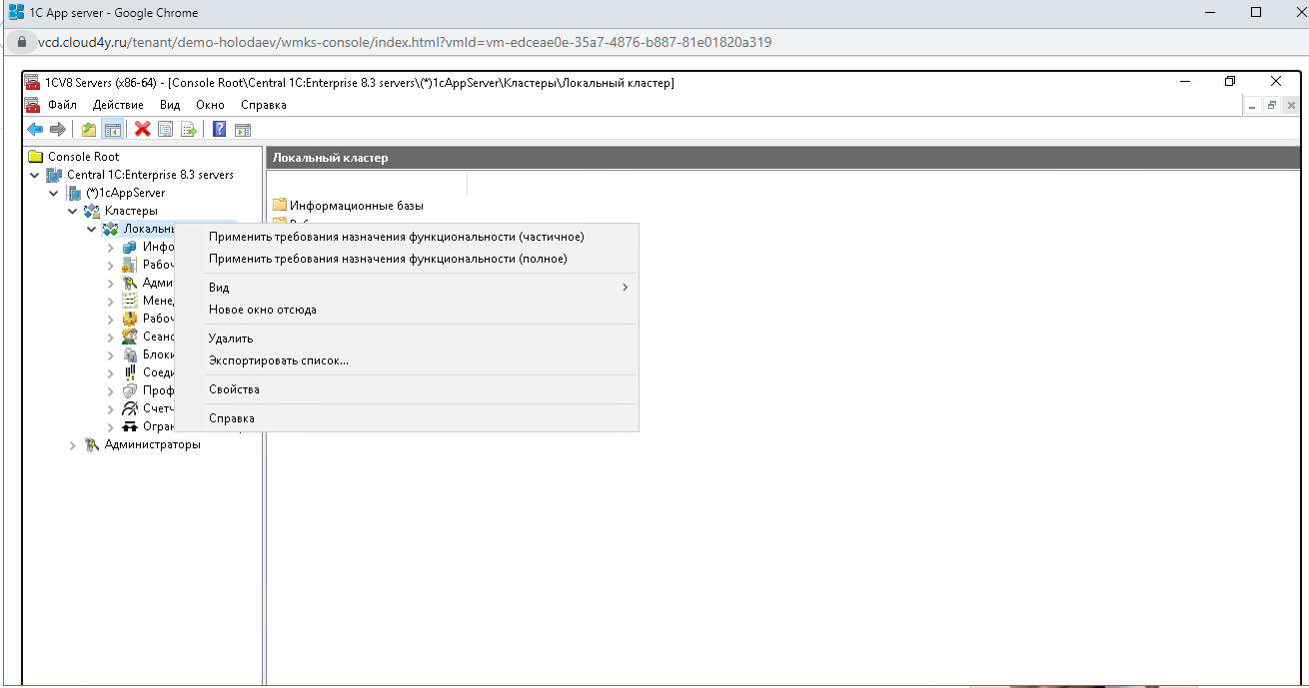Select Свойства in context menu
The width and height of the screenshot is (1309, 688).
click(406, 389)
